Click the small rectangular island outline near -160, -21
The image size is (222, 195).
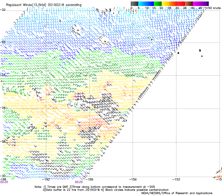[78, 30]
